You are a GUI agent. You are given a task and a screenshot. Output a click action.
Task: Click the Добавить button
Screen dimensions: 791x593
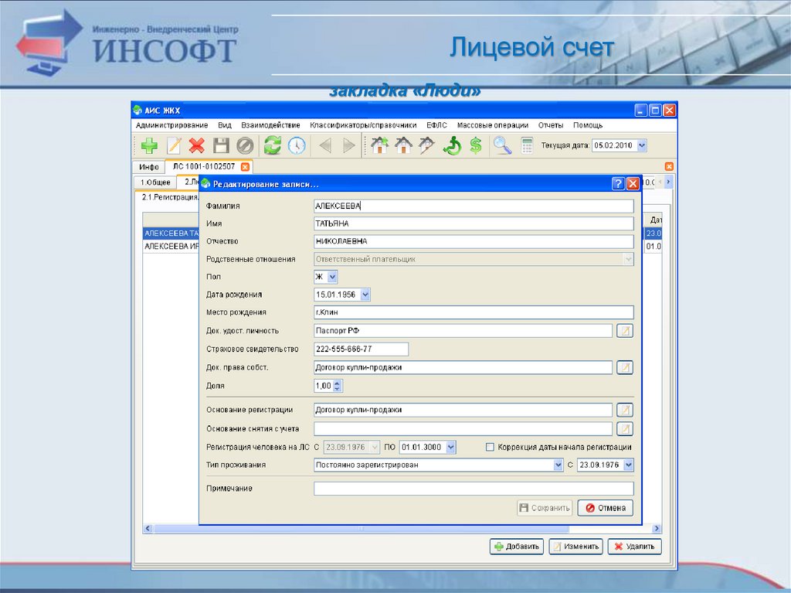tap(516, 547)
